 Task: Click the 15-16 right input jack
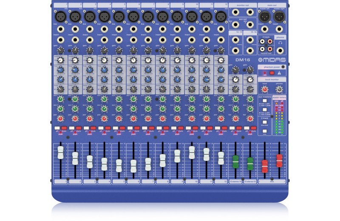250,51
